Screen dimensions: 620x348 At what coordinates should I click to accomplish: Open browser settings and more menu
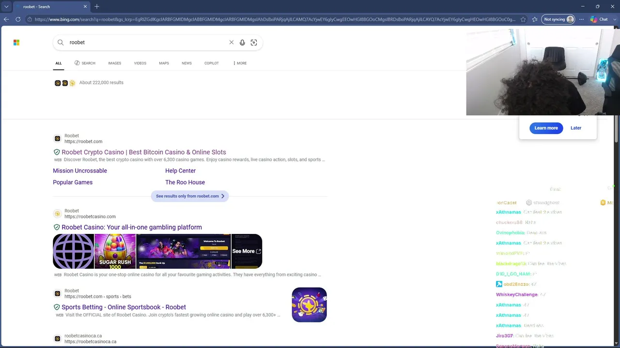click(x=582, y=19)
